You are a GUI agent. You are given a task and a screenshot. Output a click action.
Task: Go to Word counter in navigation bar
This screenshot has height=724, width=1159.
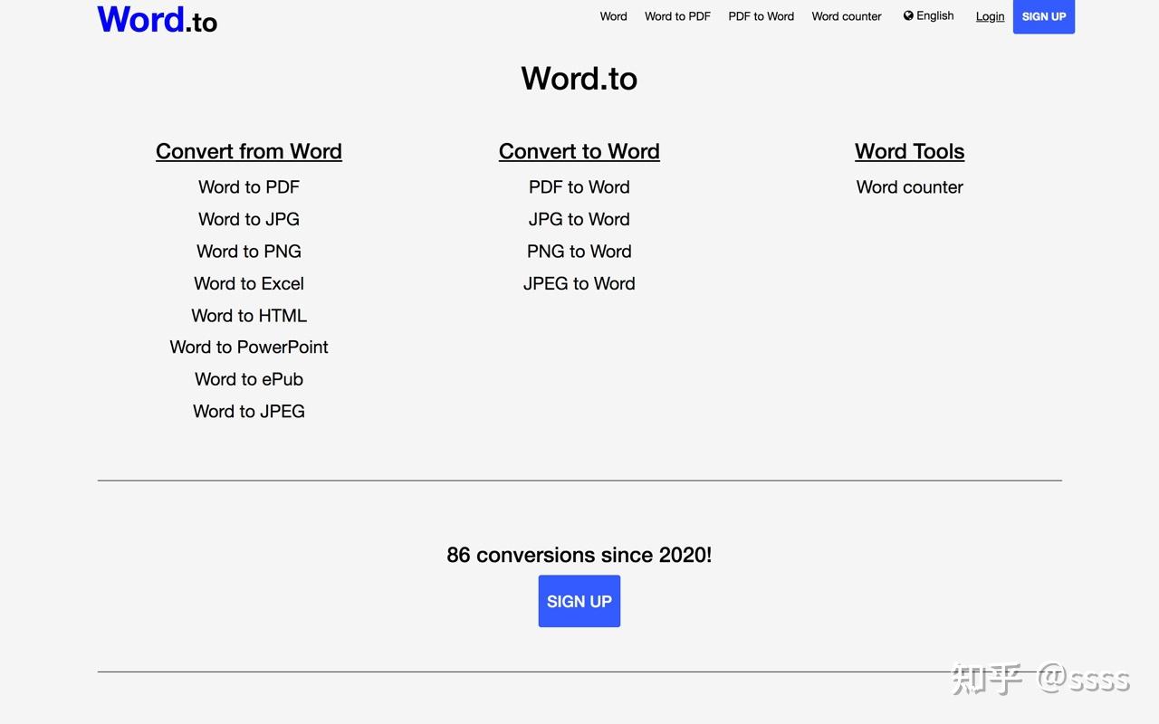click(846, 16)
